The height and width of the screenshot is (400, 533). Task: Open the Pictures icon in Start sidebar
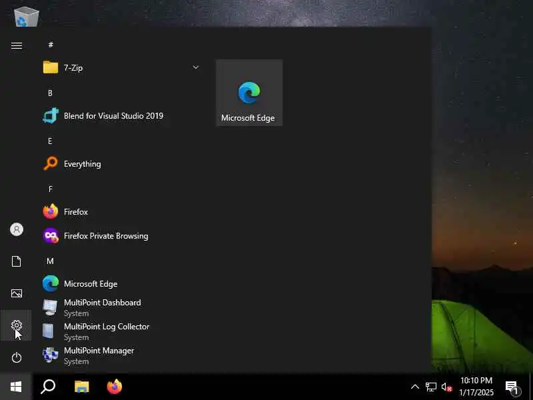point(16,293)
